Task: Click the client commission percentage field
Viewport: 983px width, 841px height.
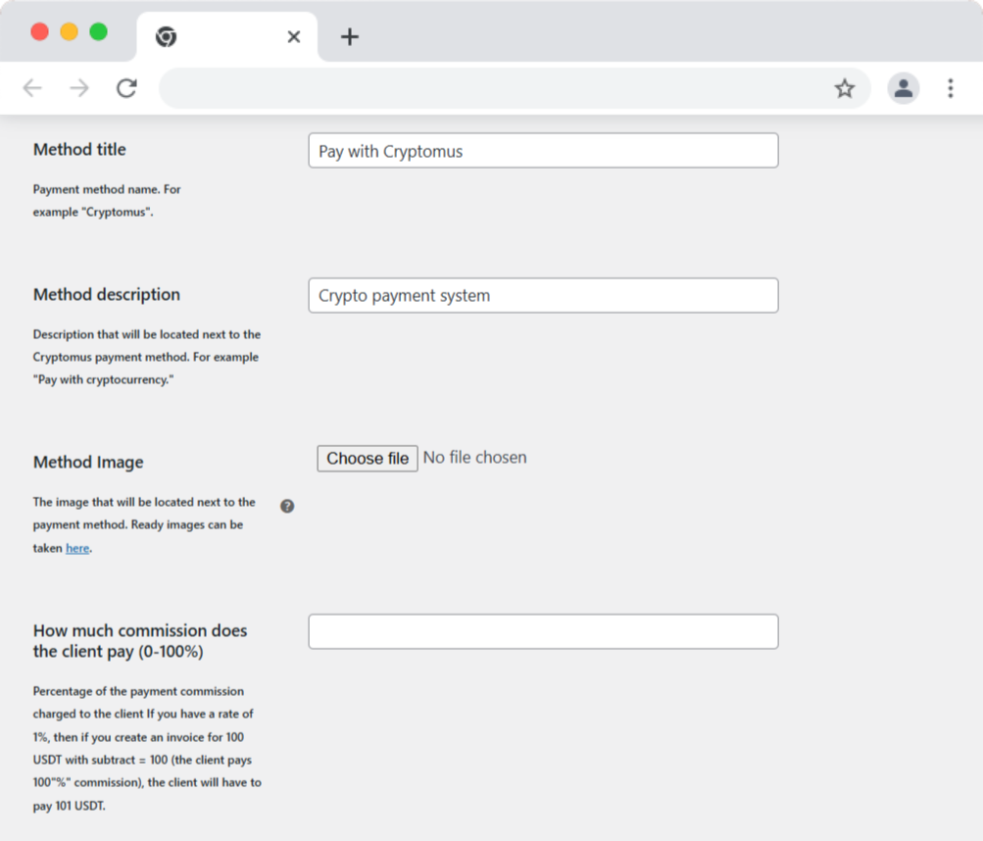Action: 543,632
